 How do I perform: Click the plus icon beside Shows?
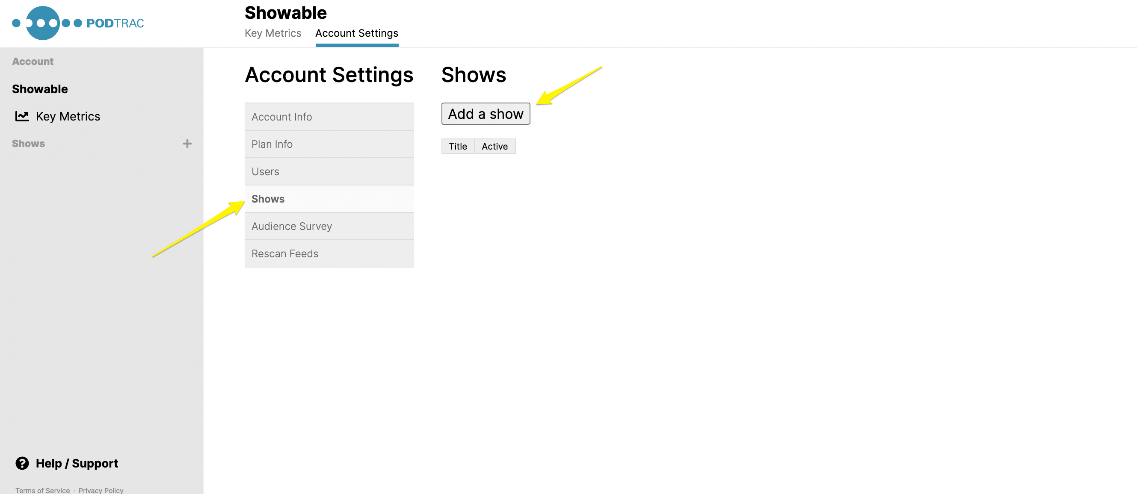[x=187, y=144]
